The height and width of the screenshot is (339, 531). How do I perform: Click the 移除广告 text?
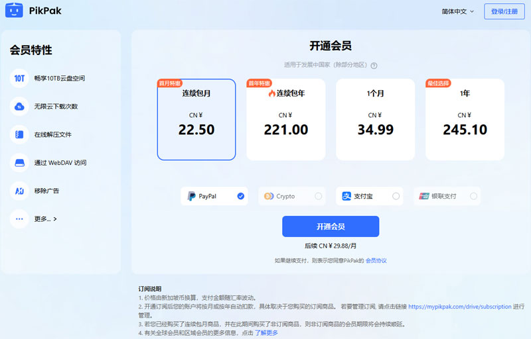[46, 191]
